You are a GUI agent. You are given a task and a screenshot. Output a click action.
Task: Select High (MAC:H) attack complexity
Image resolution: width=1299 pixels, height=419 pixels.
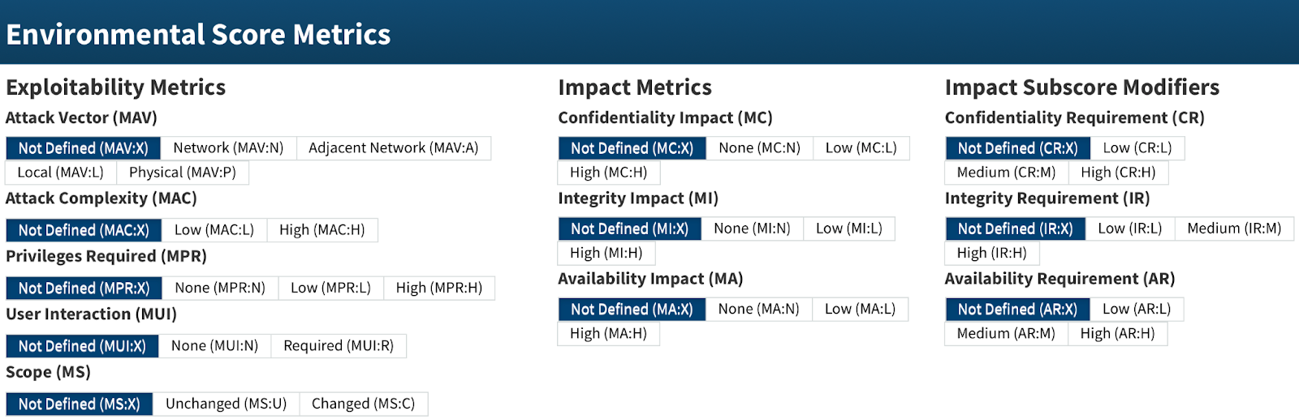click(x=322, y=230)
